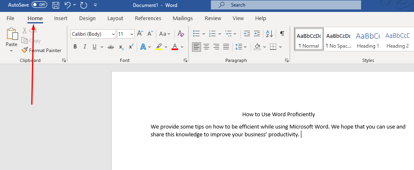Switch to the Insert tab
Screen dimensions: 414x170
61,18
